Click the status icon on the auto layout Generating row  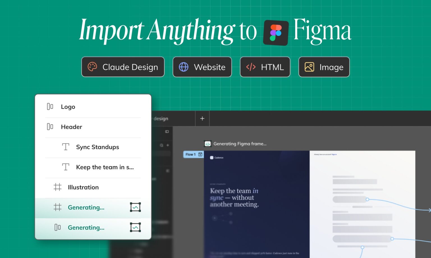(x=136, y=227)
